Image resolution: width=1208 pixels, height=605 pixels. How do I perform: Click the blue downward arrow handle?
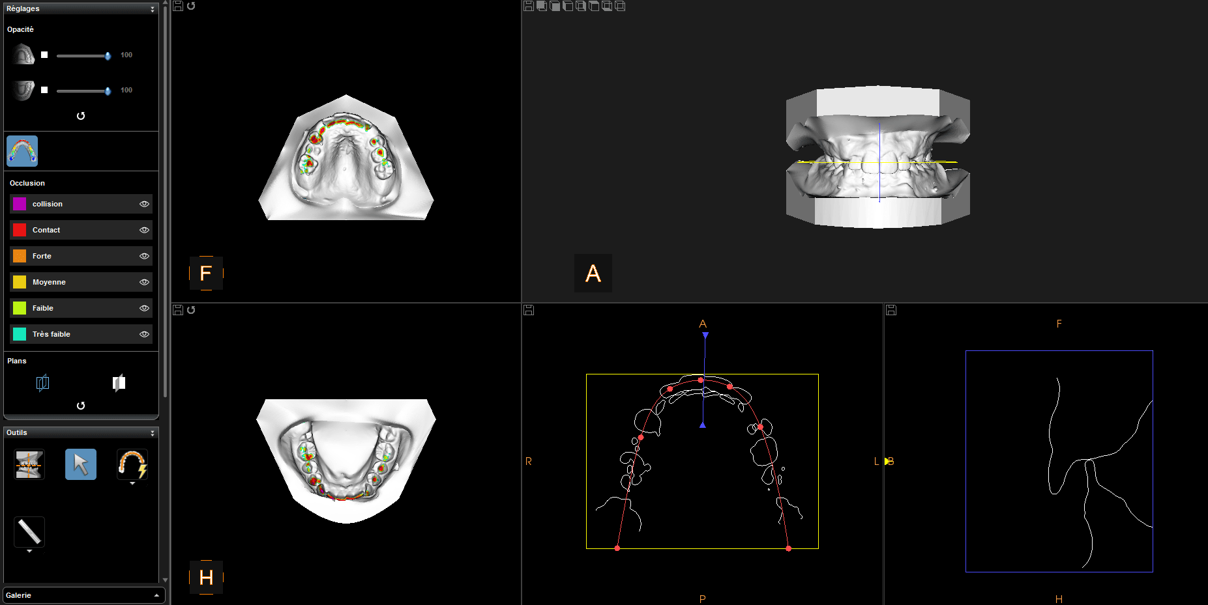point(705,335)
